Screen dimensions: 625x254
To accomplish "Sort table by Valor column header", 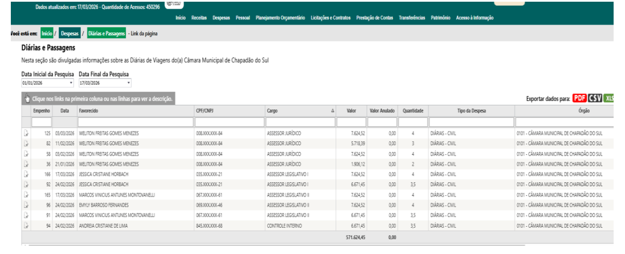I will (351, 110).
